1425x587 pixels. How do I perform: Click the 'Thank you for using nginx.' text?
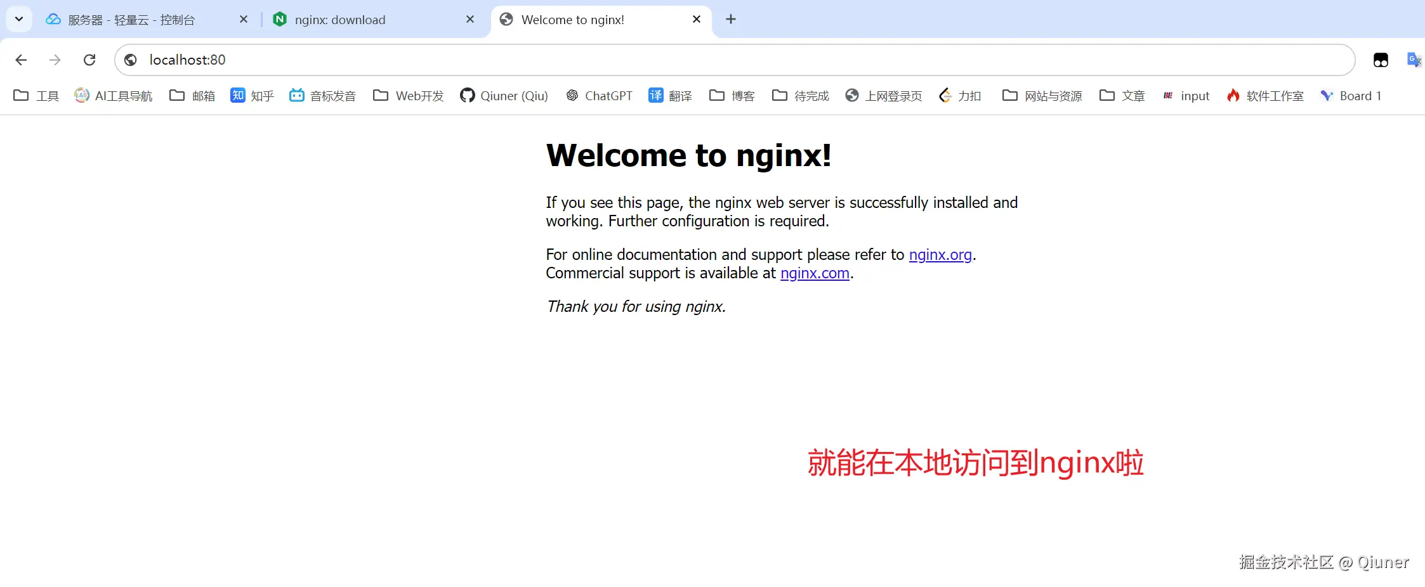click(x=636, y=307)
